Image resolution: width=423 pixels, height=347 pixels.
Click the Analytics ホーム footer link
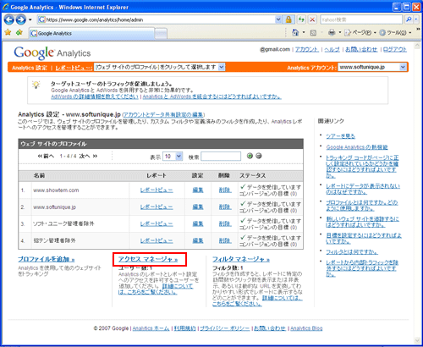coord(151,328)
